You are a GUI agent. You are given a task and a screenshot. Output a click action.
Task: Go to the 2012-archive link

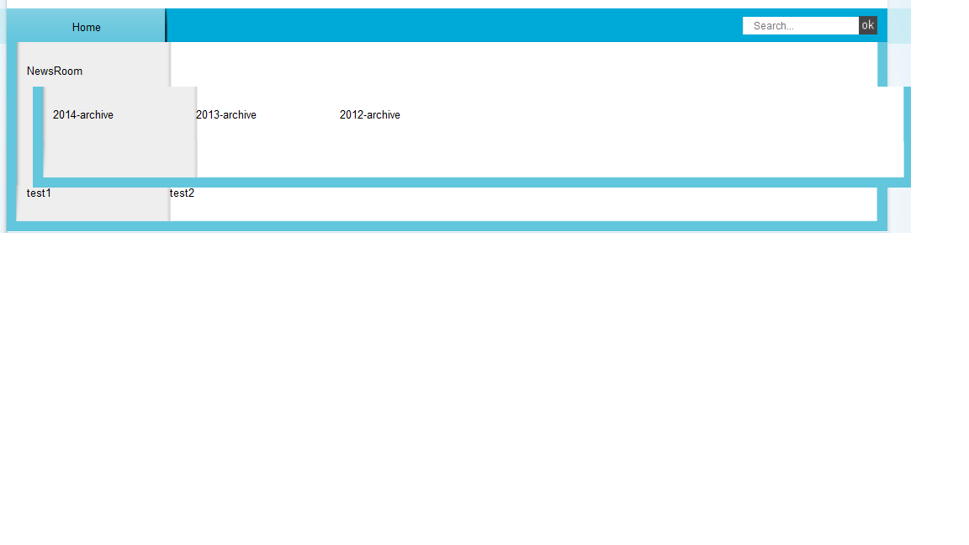pos(370,115)
